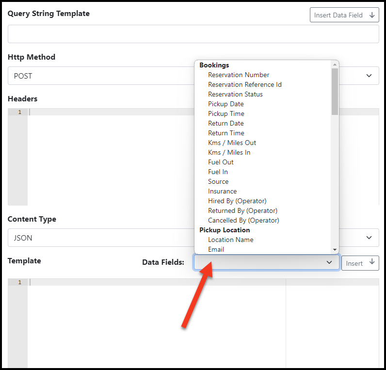Screen dimensions: 386x370
Task: Pick the Pickup Date field
Action: 225,104
